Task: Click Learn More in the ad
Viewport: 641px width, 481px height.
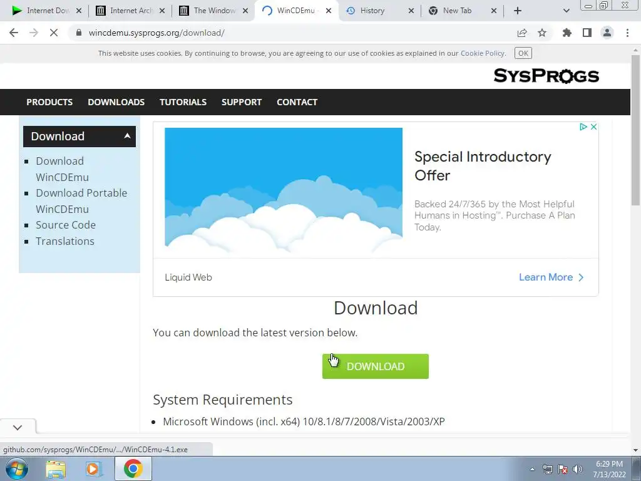Action: click(551, 277)
